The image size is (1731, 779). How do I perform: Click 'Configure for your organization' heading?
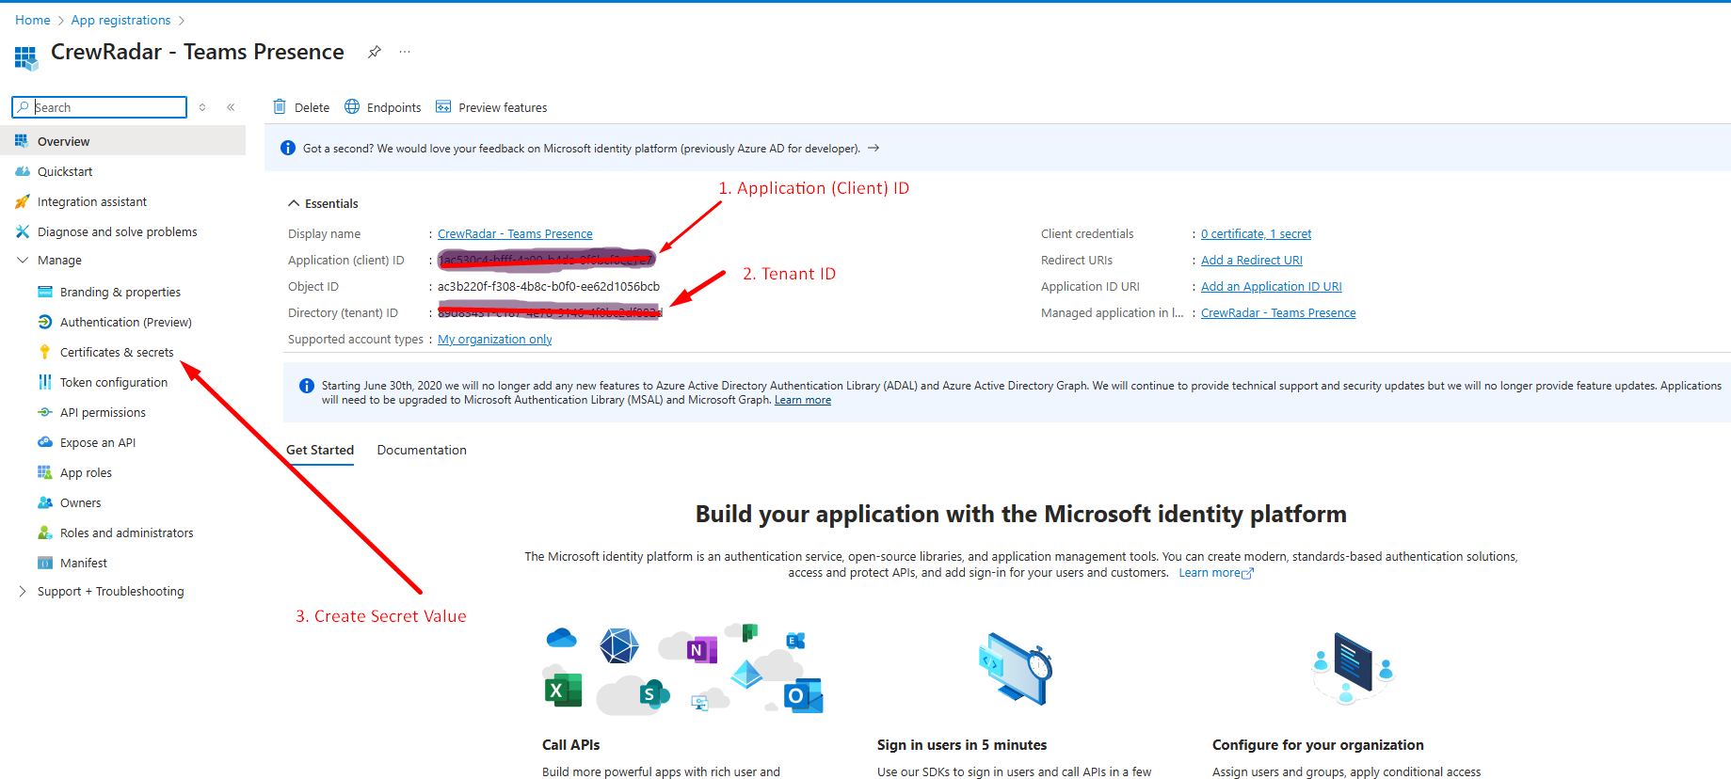(x=1318, y=744)
